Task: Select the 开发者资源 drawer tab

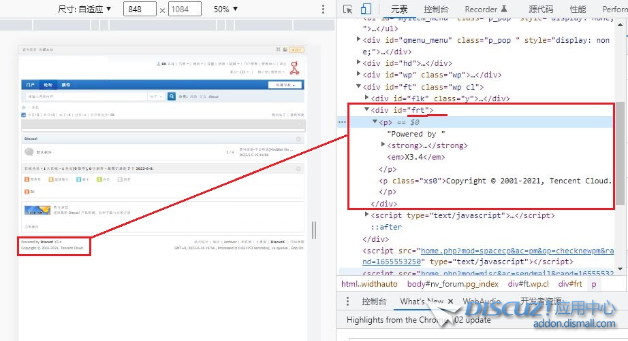Action: coord(541,302)
